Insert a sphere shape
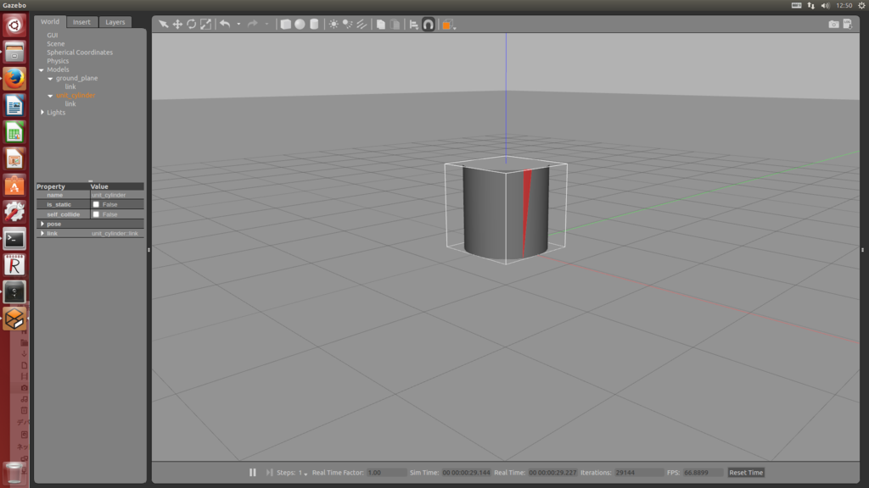This screenshot has width=869, height=488. (x=300, y=24)
